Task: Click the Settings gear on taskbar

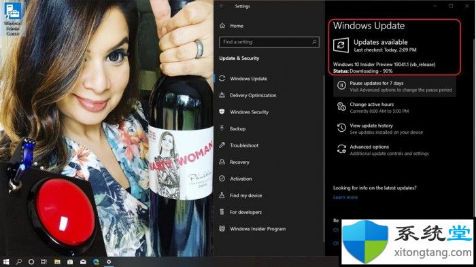Action: tap(109, 262)
